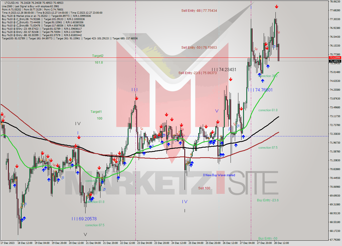Viewport: 342px width, 246px height.
Task: Click the 'correction 38.2' label near 27 Dec
Action: 268,76
